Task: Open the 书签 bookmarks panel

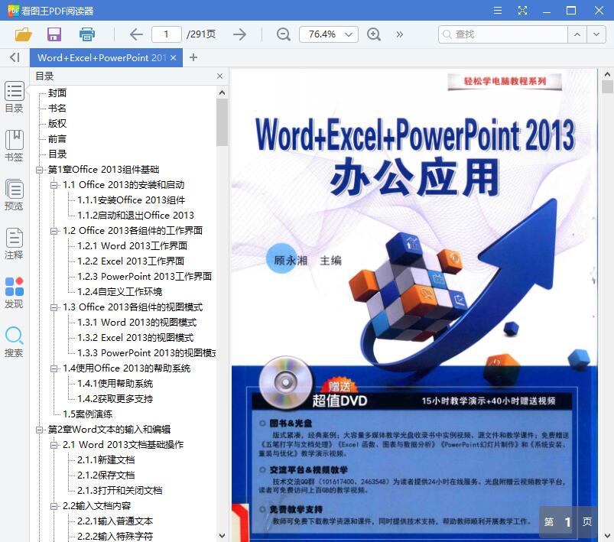Action: coord(14,146)
